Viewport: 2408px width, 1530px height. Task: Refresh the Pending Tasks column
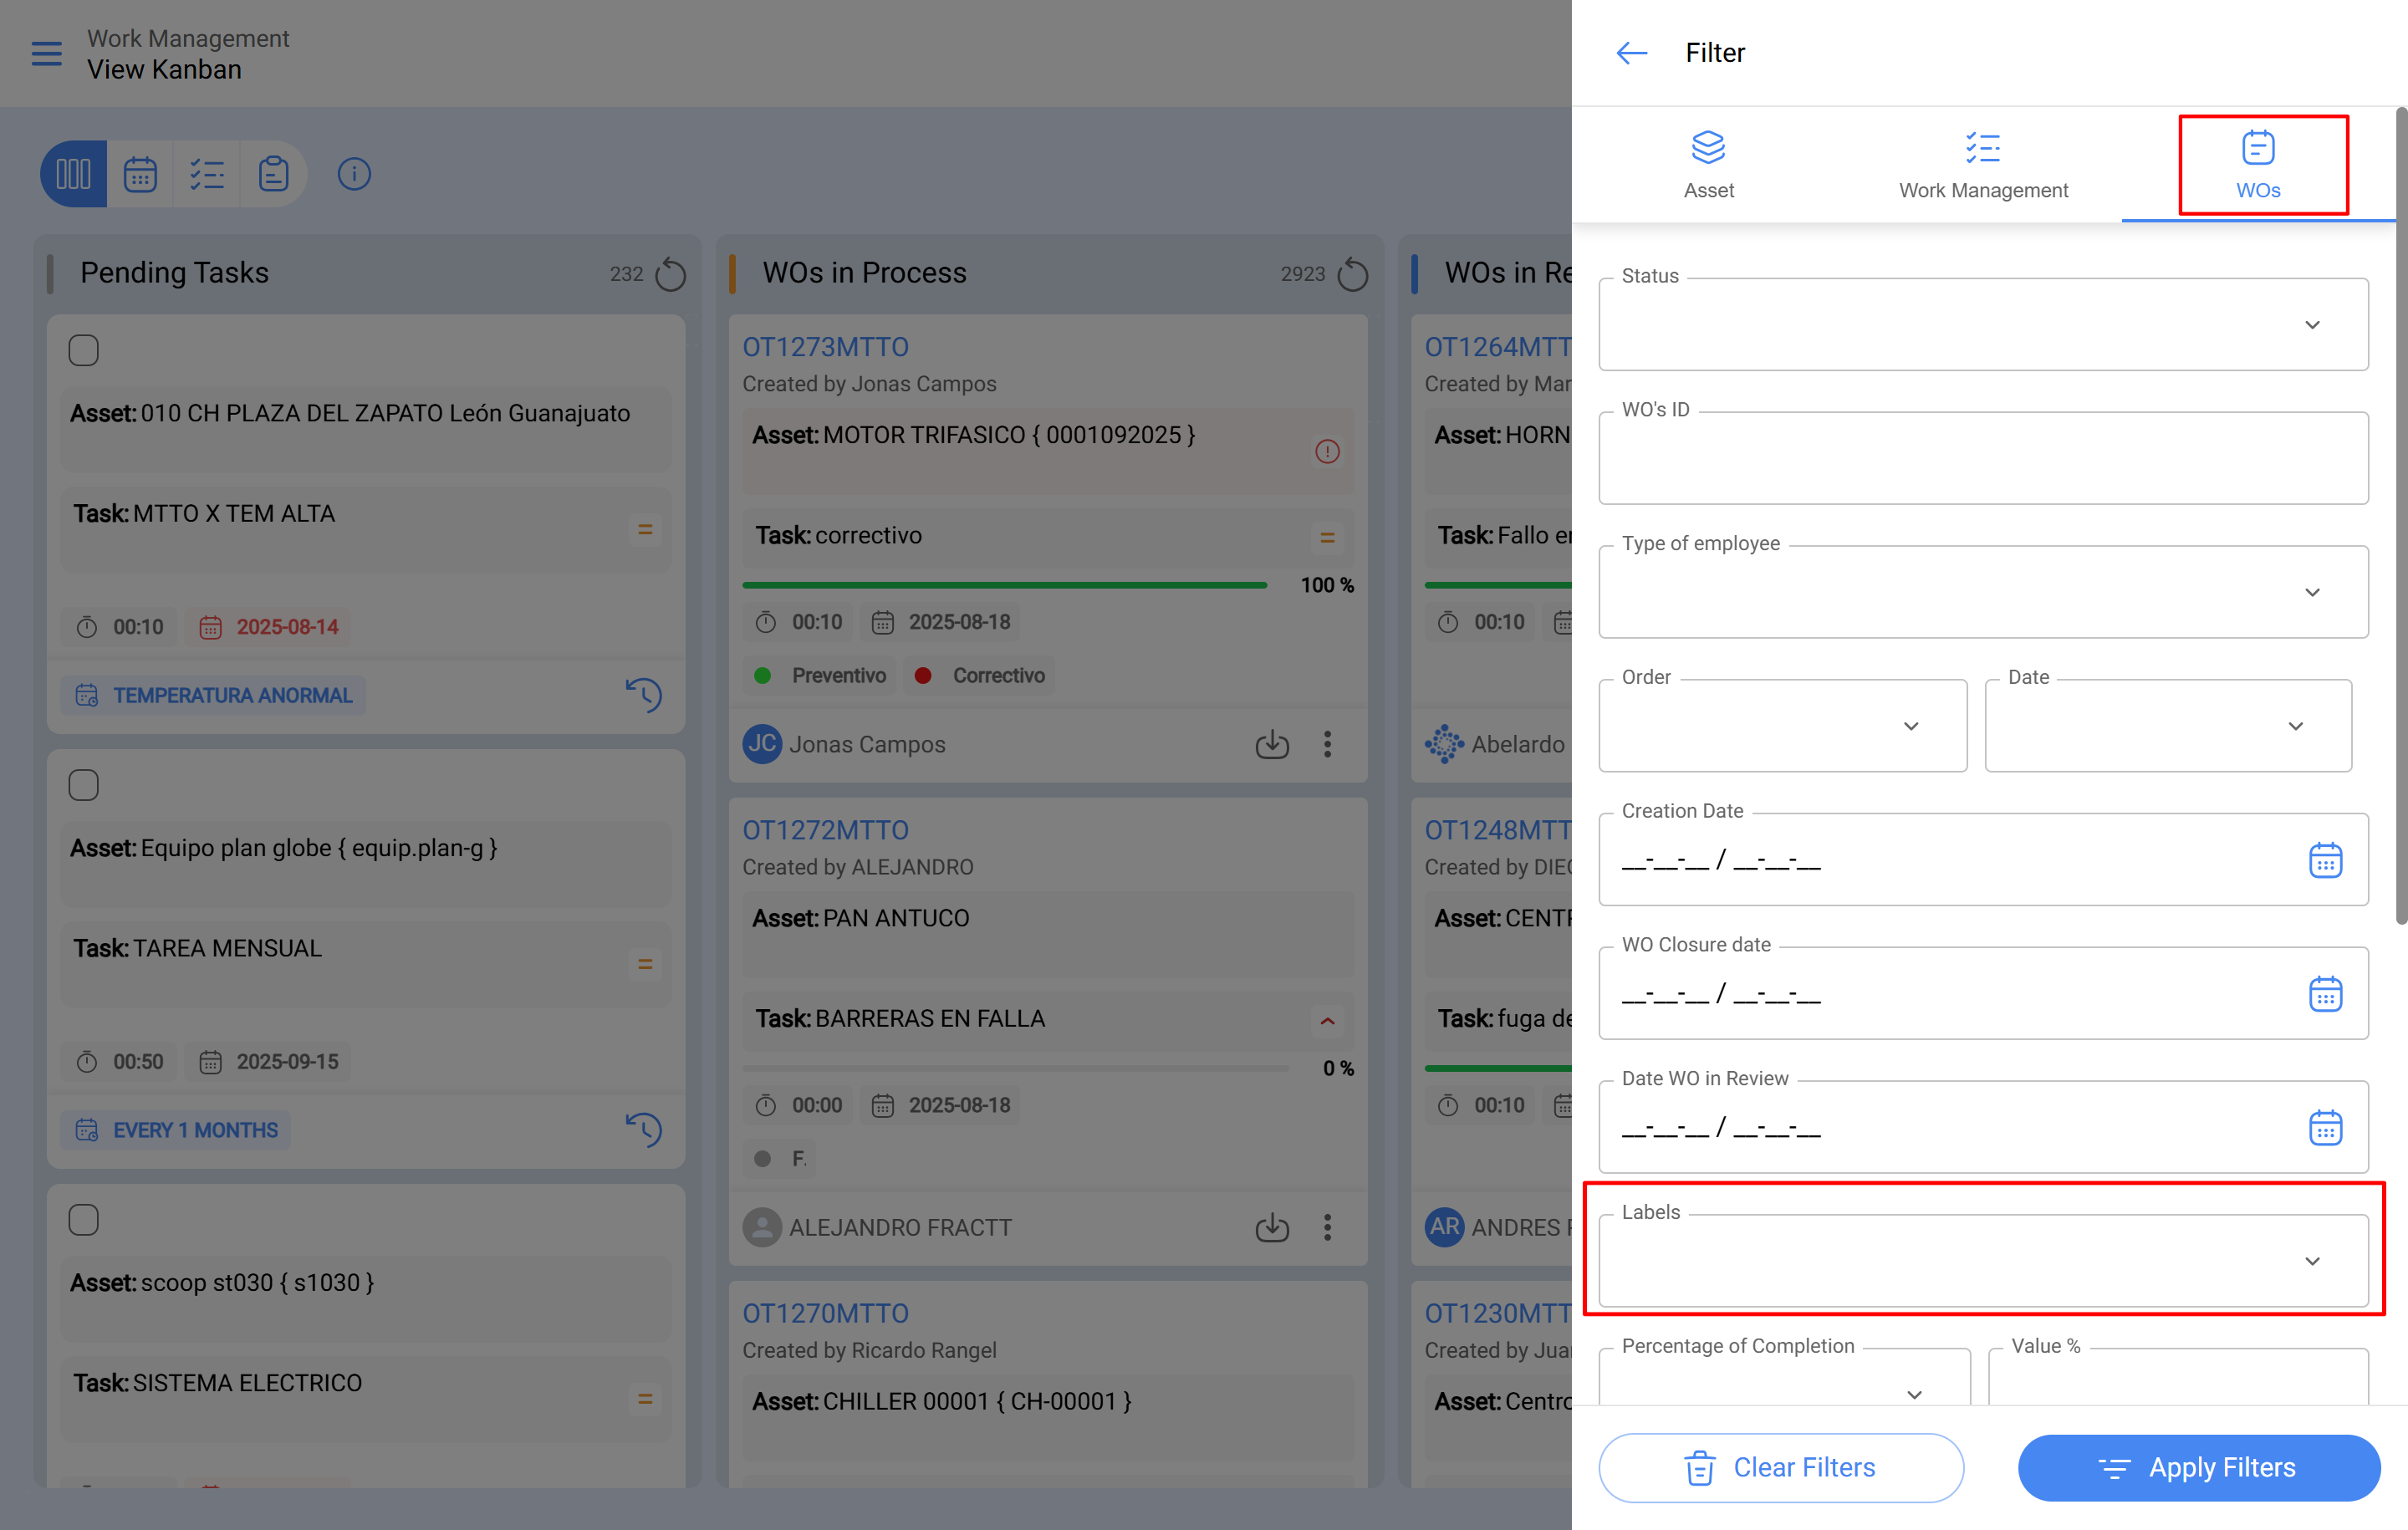670,274
